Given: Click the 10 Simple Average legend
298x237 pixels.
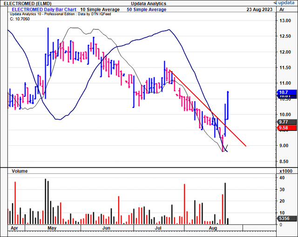Looking at the screenshot, I should [x=100, y=9].
